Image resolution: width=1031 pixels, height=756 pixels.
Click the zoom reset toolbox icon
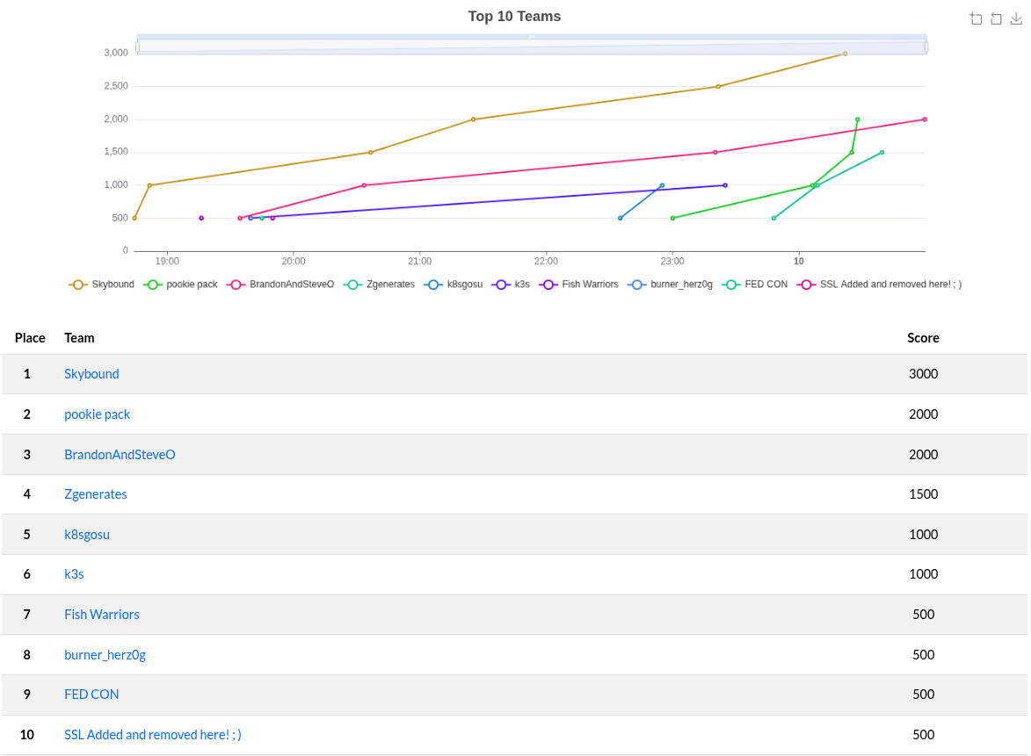click(x=996, y=18)
